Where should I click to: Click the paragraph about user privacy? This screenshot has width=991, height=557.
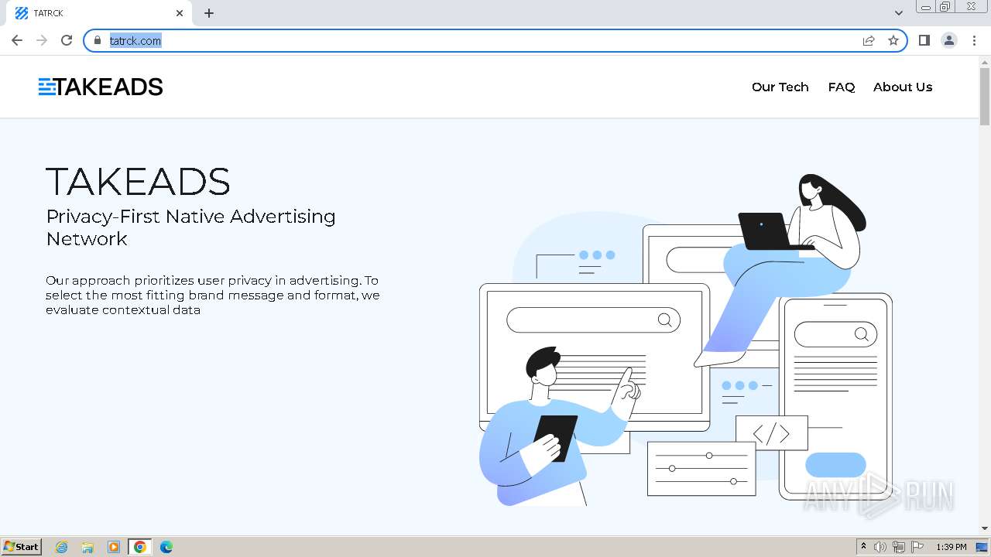[x=213, y=295]
